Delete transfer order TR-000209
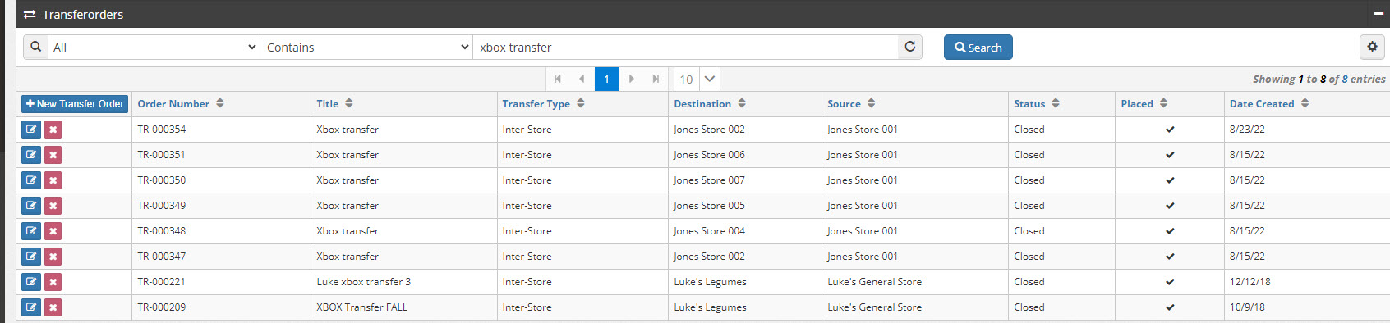 [53, 307]
